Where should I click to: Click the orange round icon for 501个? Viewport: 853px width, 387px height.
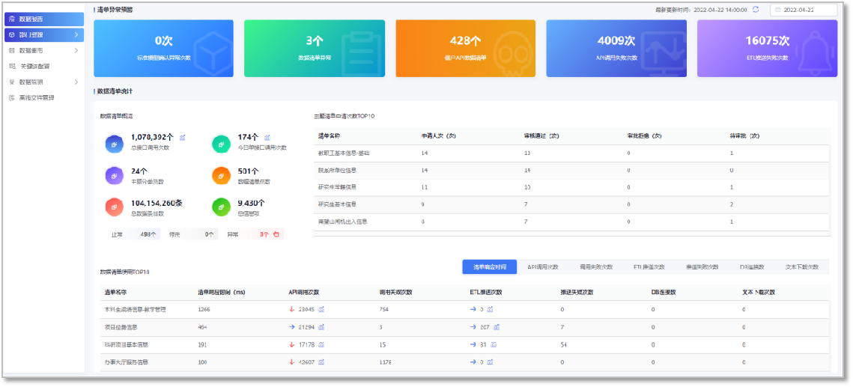coord(221,176)
